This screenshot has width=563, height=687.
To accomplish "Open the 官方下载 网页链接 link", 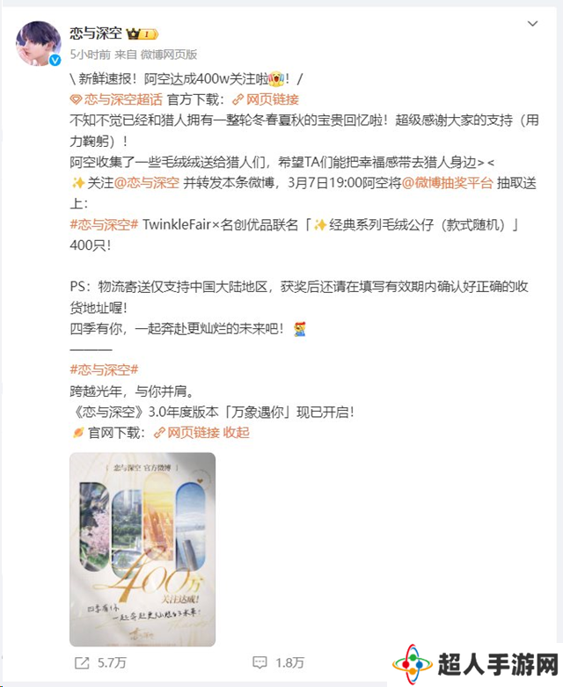I will click(267, 99).
